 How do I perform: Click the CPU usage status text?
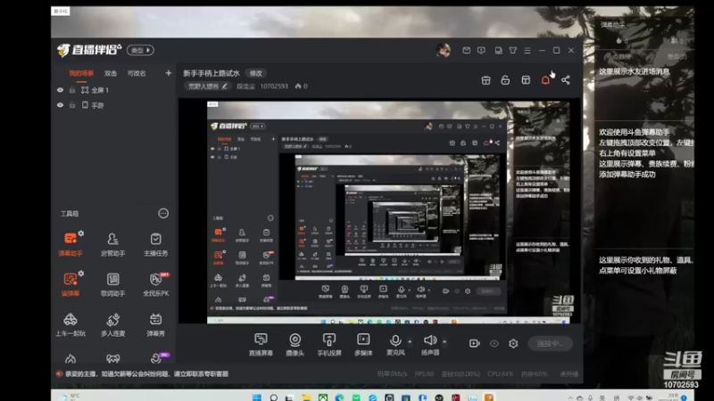501,373
